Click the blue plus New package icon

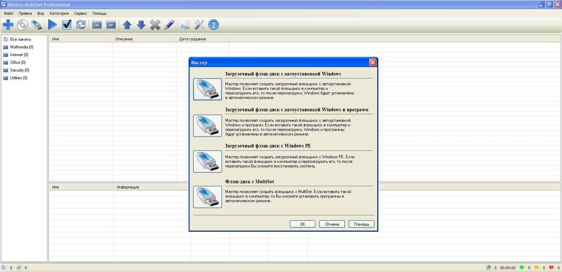tap(8, 25)
